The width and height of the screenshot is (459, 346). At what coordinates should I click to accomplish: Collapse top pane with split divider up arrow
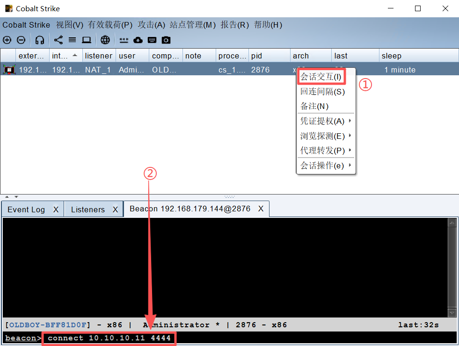click(7, 197)
